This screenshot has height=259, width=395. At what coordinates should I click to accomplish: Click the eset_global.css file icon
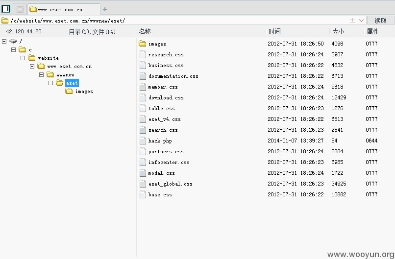pyautogui.click(x=143, y=184)
